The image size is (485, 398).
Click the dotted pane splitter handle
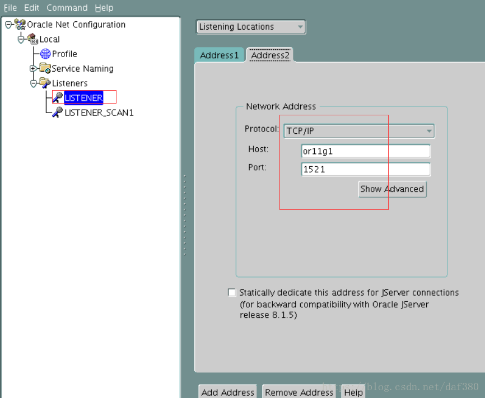185,216
